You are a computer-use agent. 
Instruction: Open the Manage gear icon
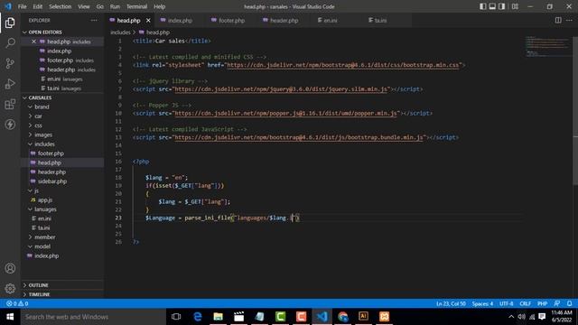(10, 289)
